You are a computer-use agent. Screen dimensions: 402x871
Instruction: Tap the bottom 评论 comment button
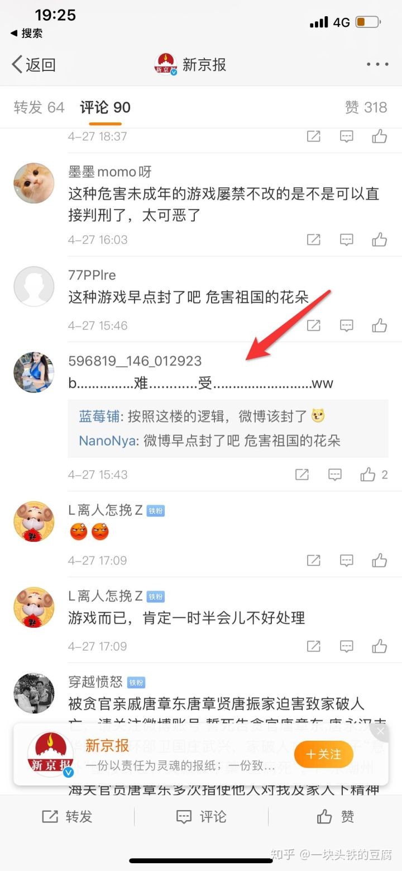click(x=201, y=817)
